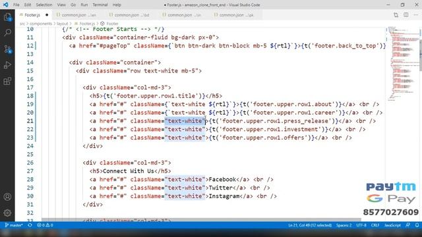Open the Manage gear icon
This screenshot has height=237, width=422.
click(x=7, y=213)
